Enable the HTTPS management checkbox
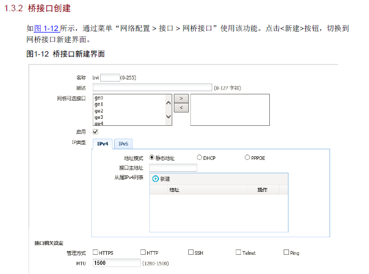This screenshot has width=369, height=274. pos(95,252)
